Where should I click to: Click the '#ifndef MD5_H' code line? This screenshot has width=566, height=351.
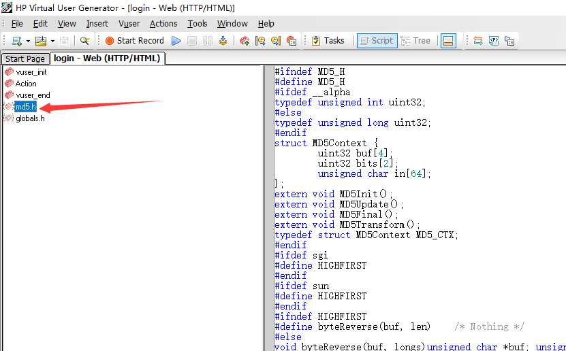310,71
